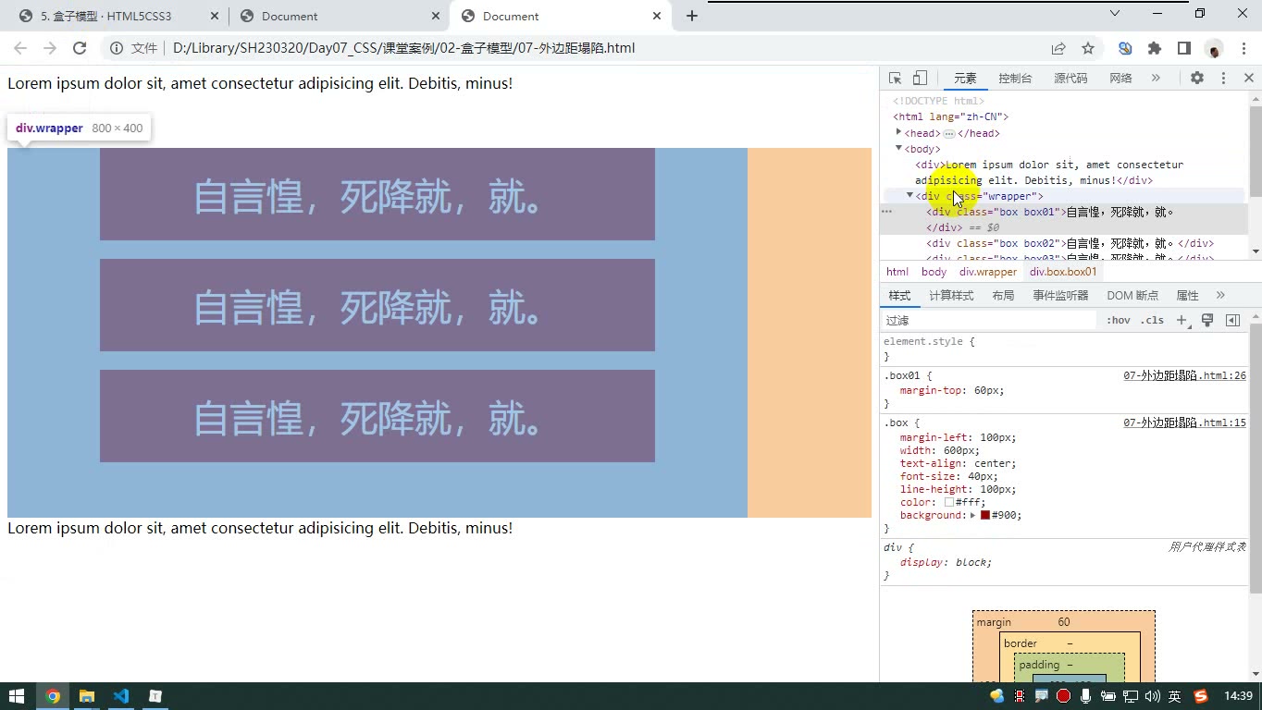The image size is (1262, 710).
Task: Open File Explorer from the taskbar
Action: pyautogui.click(x=86, y=696)
